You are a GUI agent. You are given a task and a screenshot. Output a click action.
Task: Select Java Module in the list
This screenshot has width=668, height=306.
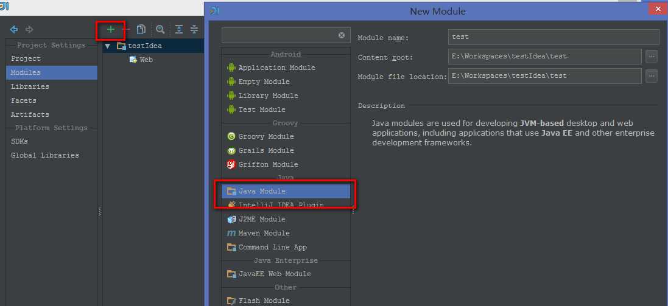(x=286, y=192)
